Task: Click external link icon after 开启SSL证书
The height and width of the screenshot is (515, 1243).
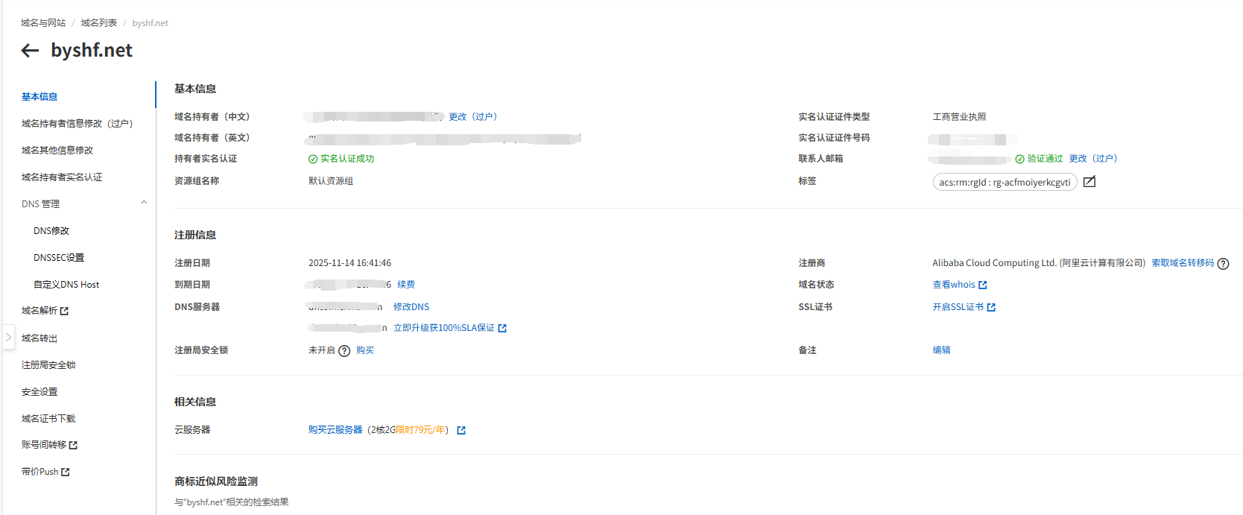Action: click(991, 308)
